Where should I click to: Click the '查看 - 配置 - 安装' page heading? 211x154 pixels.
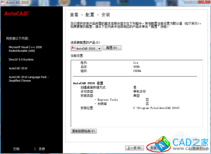coord(90,15)
